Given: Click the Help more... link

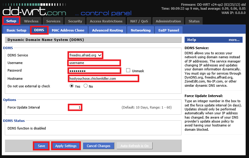Looking at the screenshot, I should pos(234,40).
